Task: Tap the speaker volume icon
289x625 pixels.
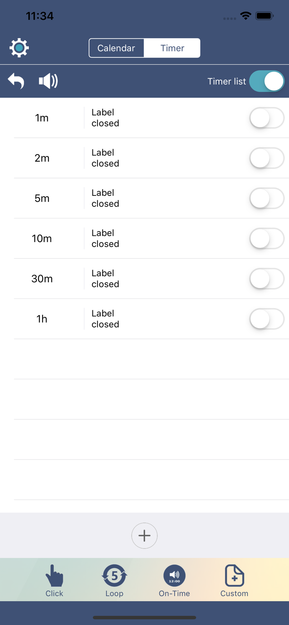Action: tap(47, 81)
